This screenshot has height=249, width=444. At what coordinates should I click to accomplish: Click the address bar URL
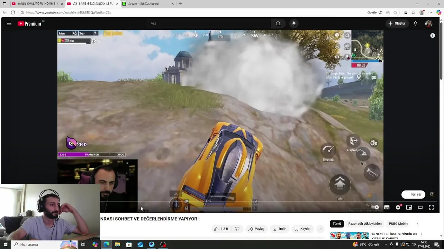coord(69,12)
